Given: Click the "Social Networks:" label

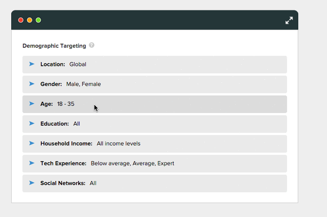Looking at the screenshot, I should pos(63,183).
